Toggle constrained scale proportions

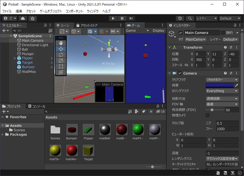tap(186, 65)
